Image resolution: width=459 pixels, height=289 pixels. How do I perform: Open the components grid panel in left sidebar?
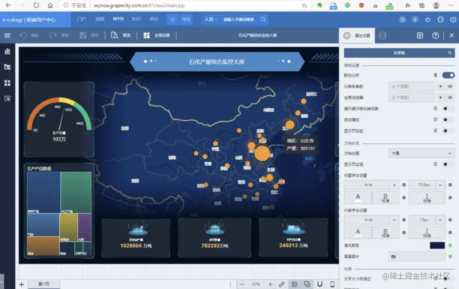coord(7,82)
